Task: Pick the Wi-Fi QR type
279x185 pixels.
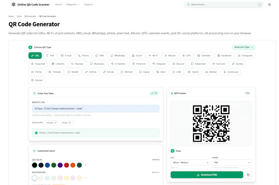Action: pyautogui.click(x=153, y=55)
